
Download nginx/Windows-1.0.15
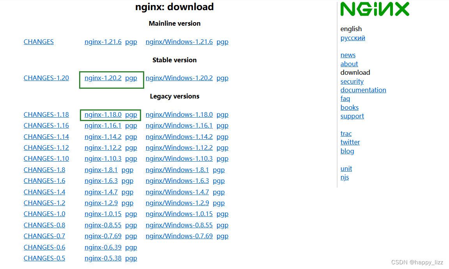coord(179,214)
